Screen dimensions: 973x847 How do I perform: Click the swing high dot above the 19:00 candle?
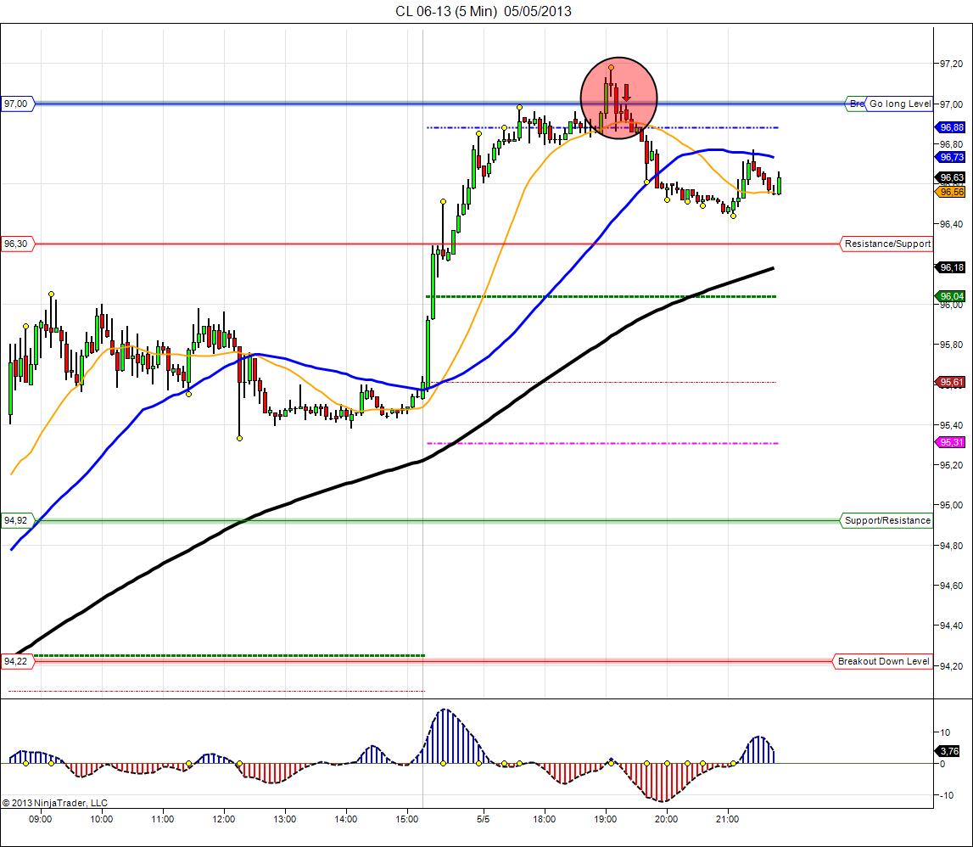pyautogui.click(x=612, y=67)
